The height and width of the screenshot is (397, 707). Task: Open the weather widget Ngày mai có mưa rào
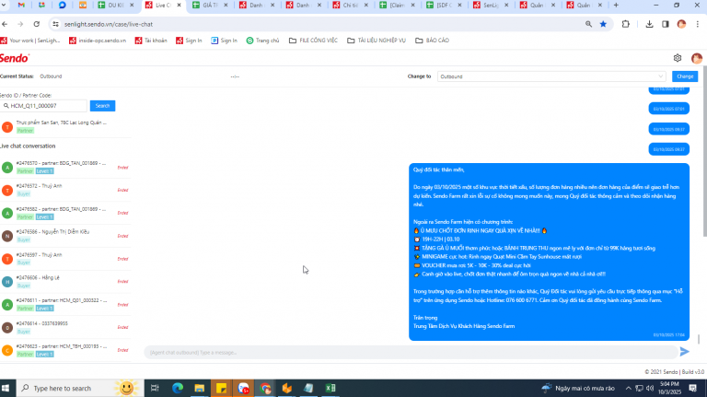[x=578, y=388]
